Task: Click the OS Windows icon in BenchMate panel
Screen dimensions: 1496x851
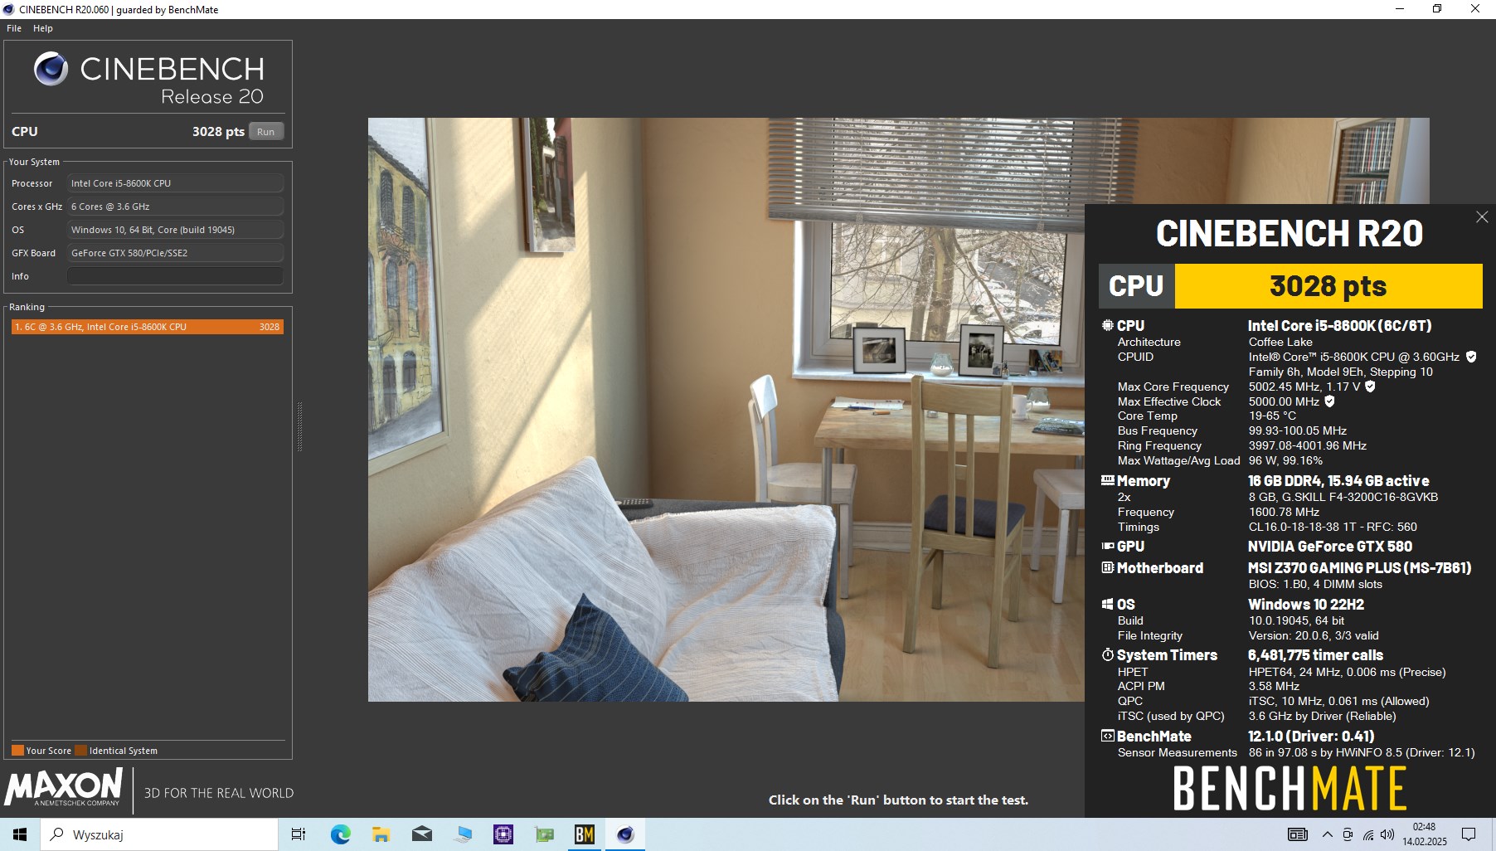Action: pos(1107,604)
